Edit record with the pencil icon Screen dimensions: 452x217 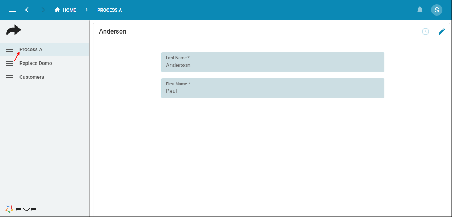point(442,31)
